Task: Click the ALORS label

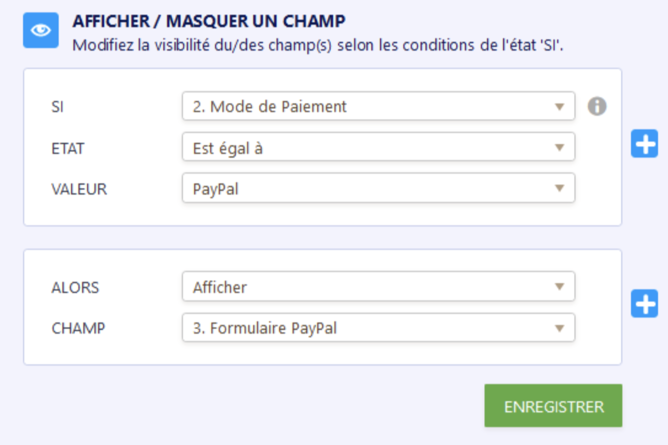Action: (75, 288)
